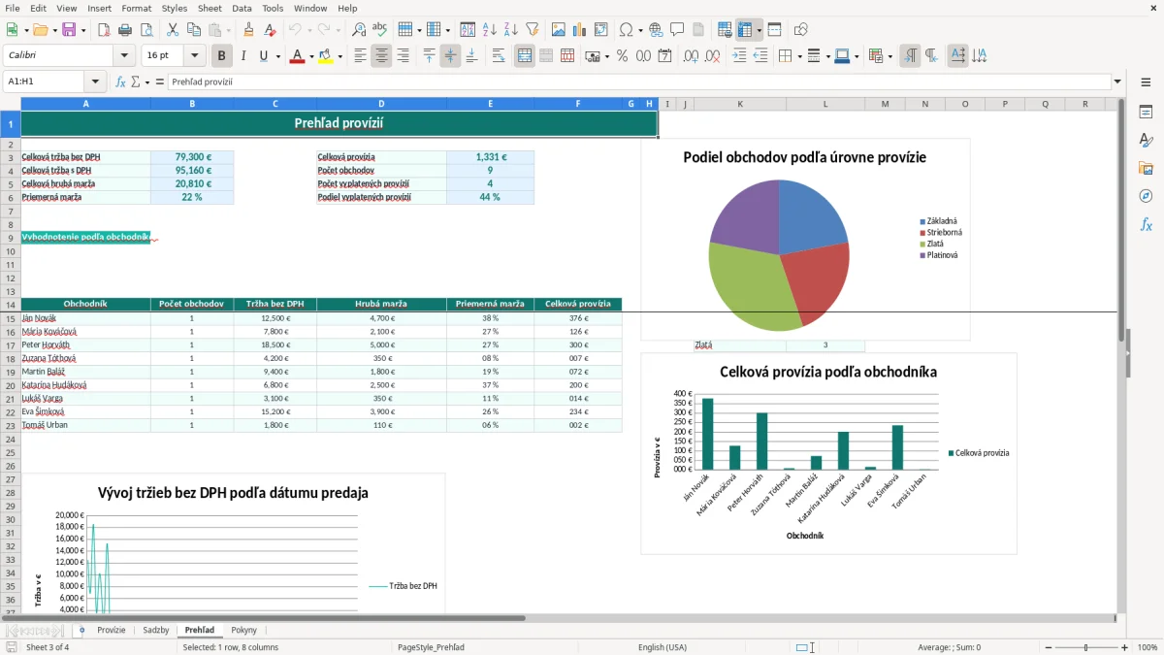This screenshot has height=655, width=1164.
Task: Open the sidebar Properties panel icon
Action: (1146, 112)
